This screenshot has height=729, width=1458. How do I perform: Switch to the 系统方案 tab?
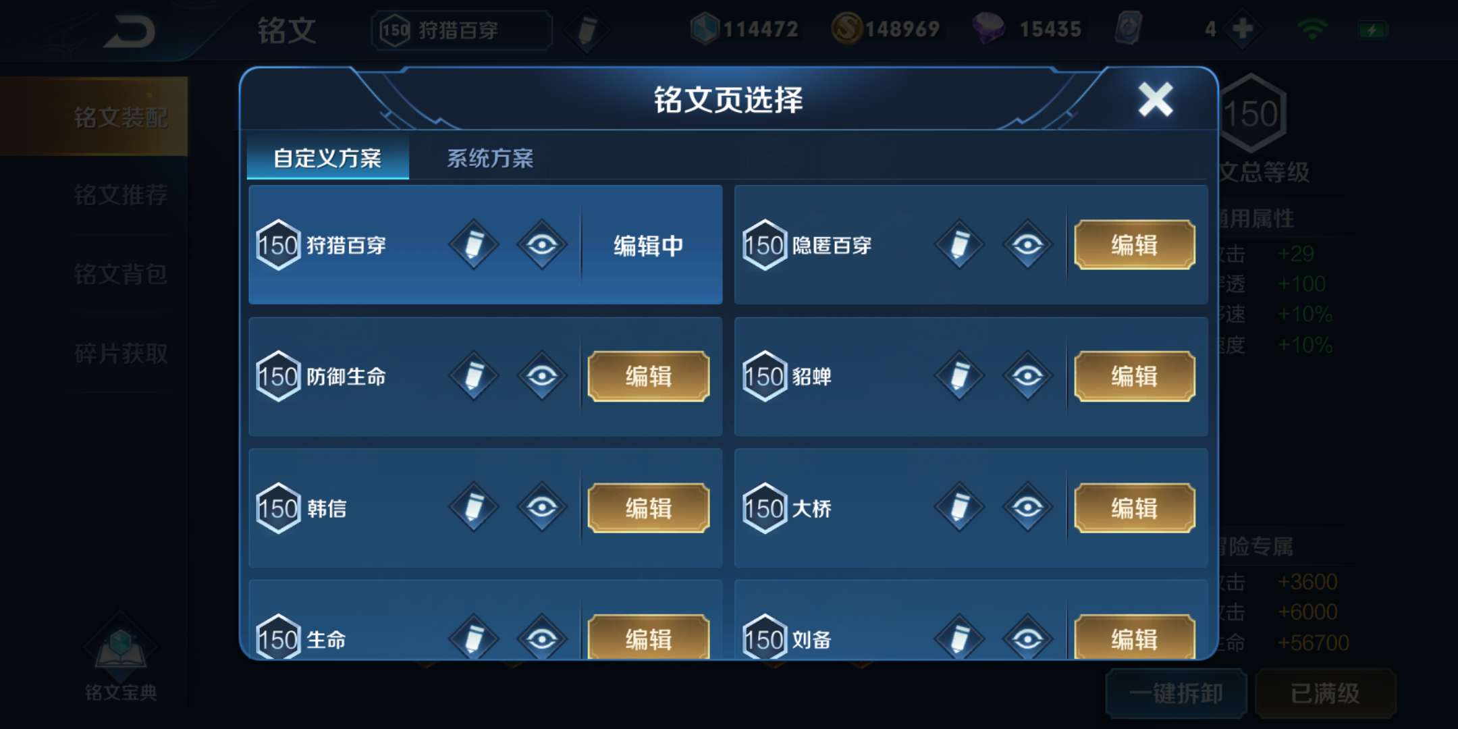490,158
